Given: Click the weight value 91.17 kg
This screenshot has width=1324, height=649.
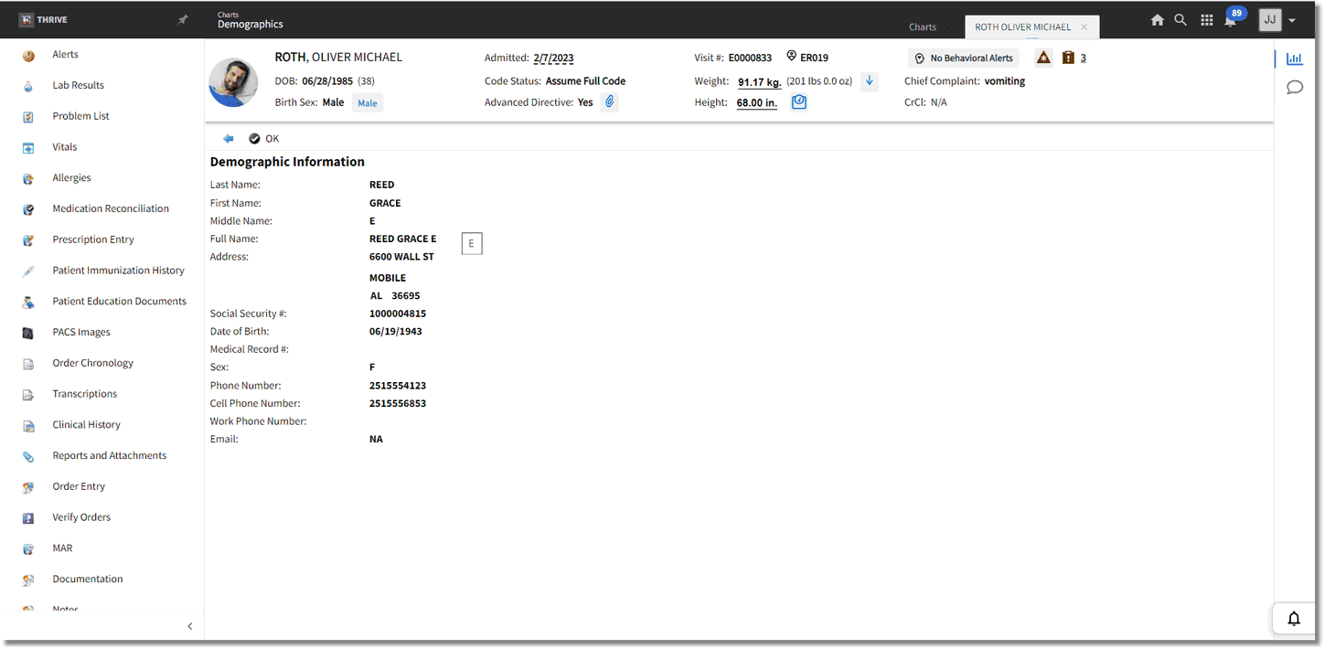Looking at the screenshot, I should point(760,81).
